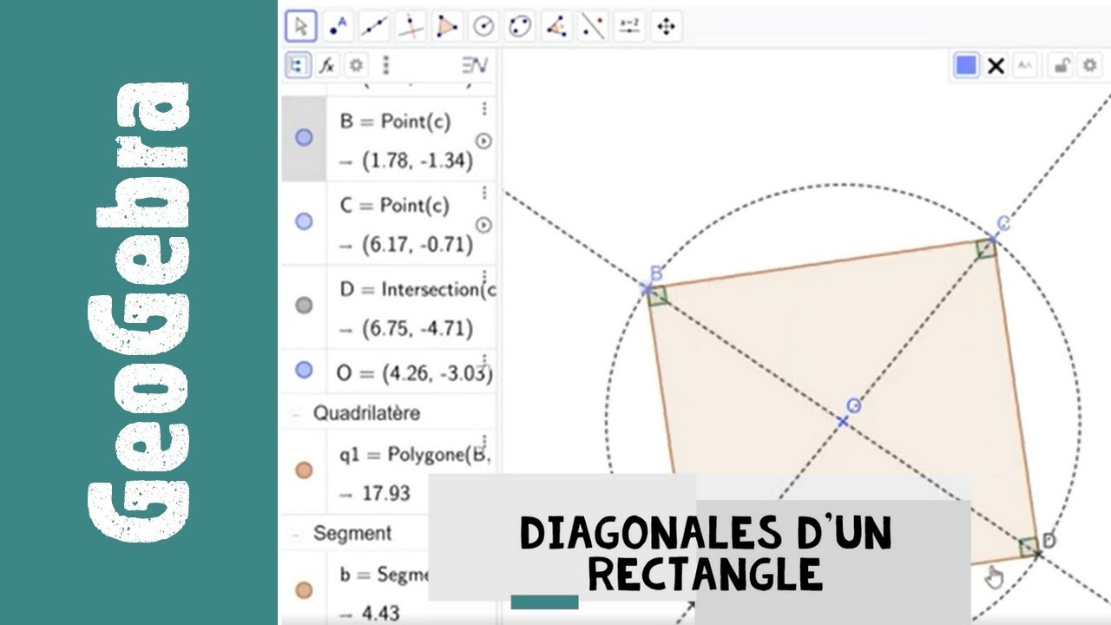Select the Polygon tool
The height and width of the screenshot is (625, 1111).
447,27
